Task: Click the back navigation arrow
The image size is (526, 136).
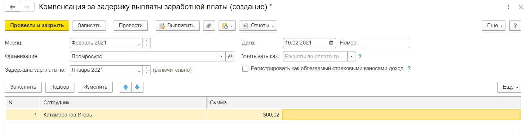Action: [13, 7]
